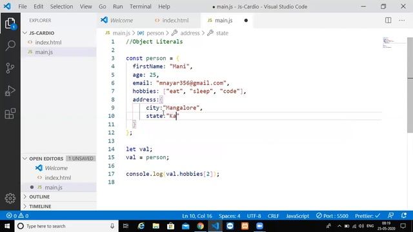
Task: Click the taskbar clock and date
Action: point(387,226)
